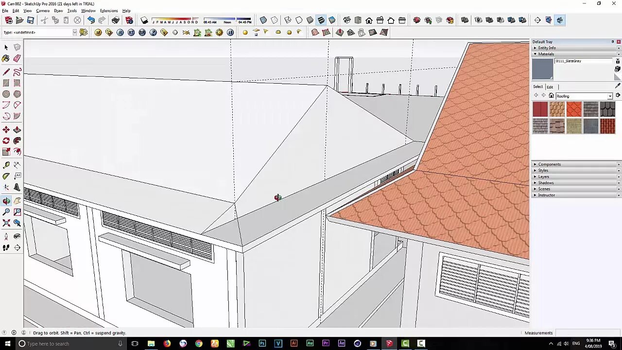This screenshot has width=622, height=350.
Task: Adjust the shadow date month slider
Action: pos(175,20)
